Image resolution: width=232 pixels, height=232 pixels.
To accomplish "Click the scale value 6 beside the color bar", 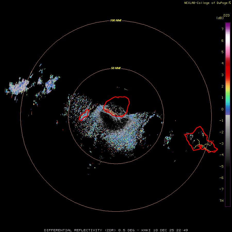I will 222,40.
